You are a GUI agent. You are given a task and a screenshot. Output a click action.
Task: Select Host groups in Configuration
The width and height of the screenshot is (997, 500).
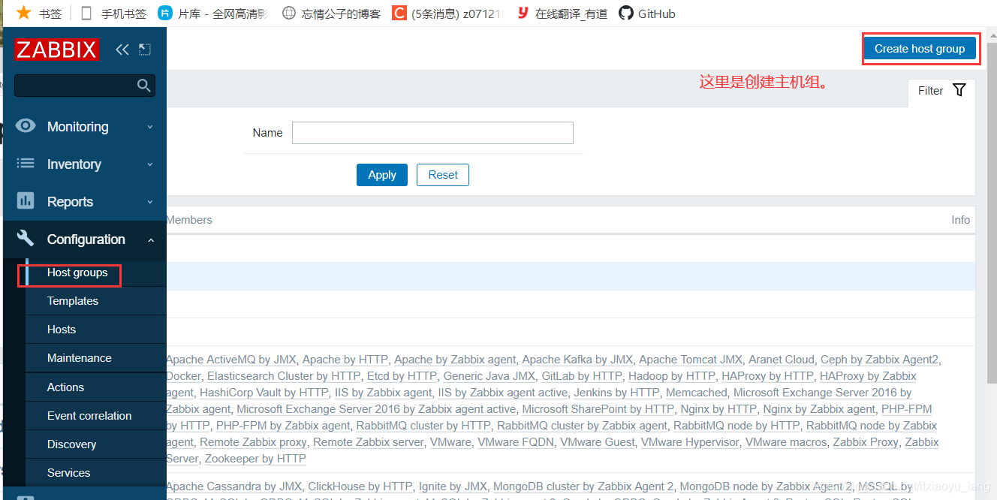click(x=77, y=273)
